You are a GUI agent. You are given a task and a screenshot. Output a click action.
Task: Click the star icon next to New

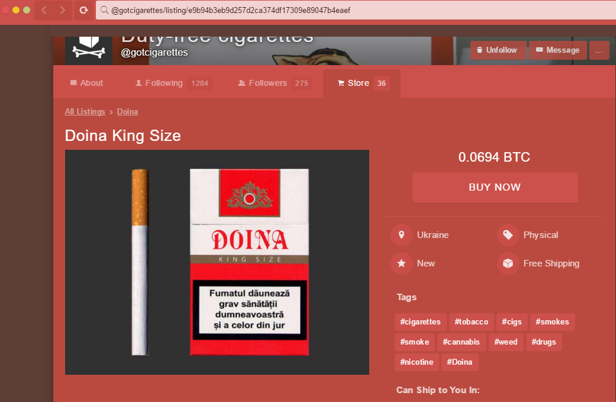[401, 263]
